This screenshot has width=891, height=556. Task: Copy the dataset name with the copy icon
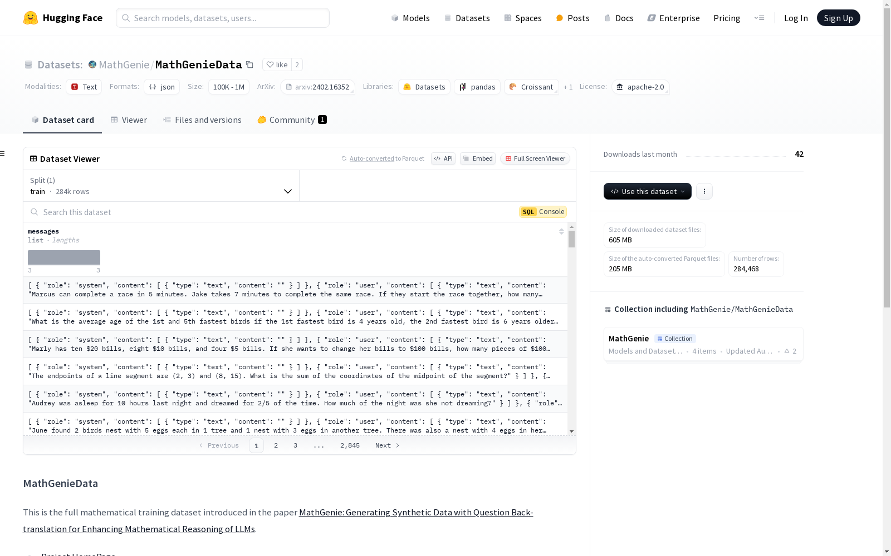pos(250,65)
